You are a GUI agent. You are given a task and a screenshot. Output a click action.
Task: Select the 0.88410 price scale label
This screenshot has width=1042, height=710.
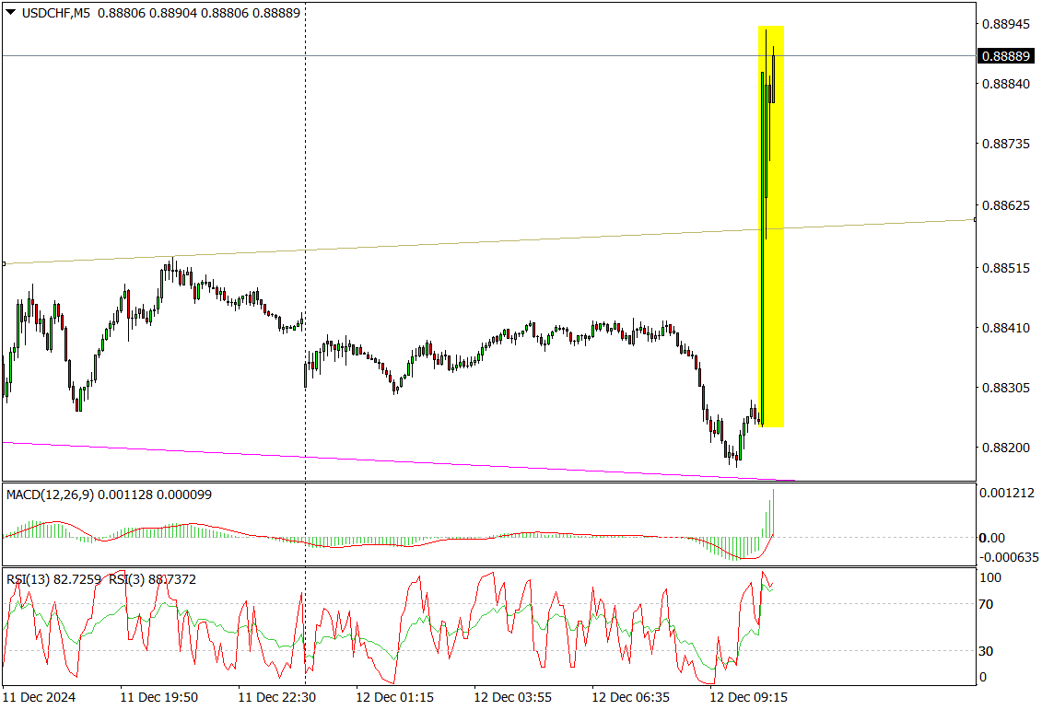tap(1006, 328)
